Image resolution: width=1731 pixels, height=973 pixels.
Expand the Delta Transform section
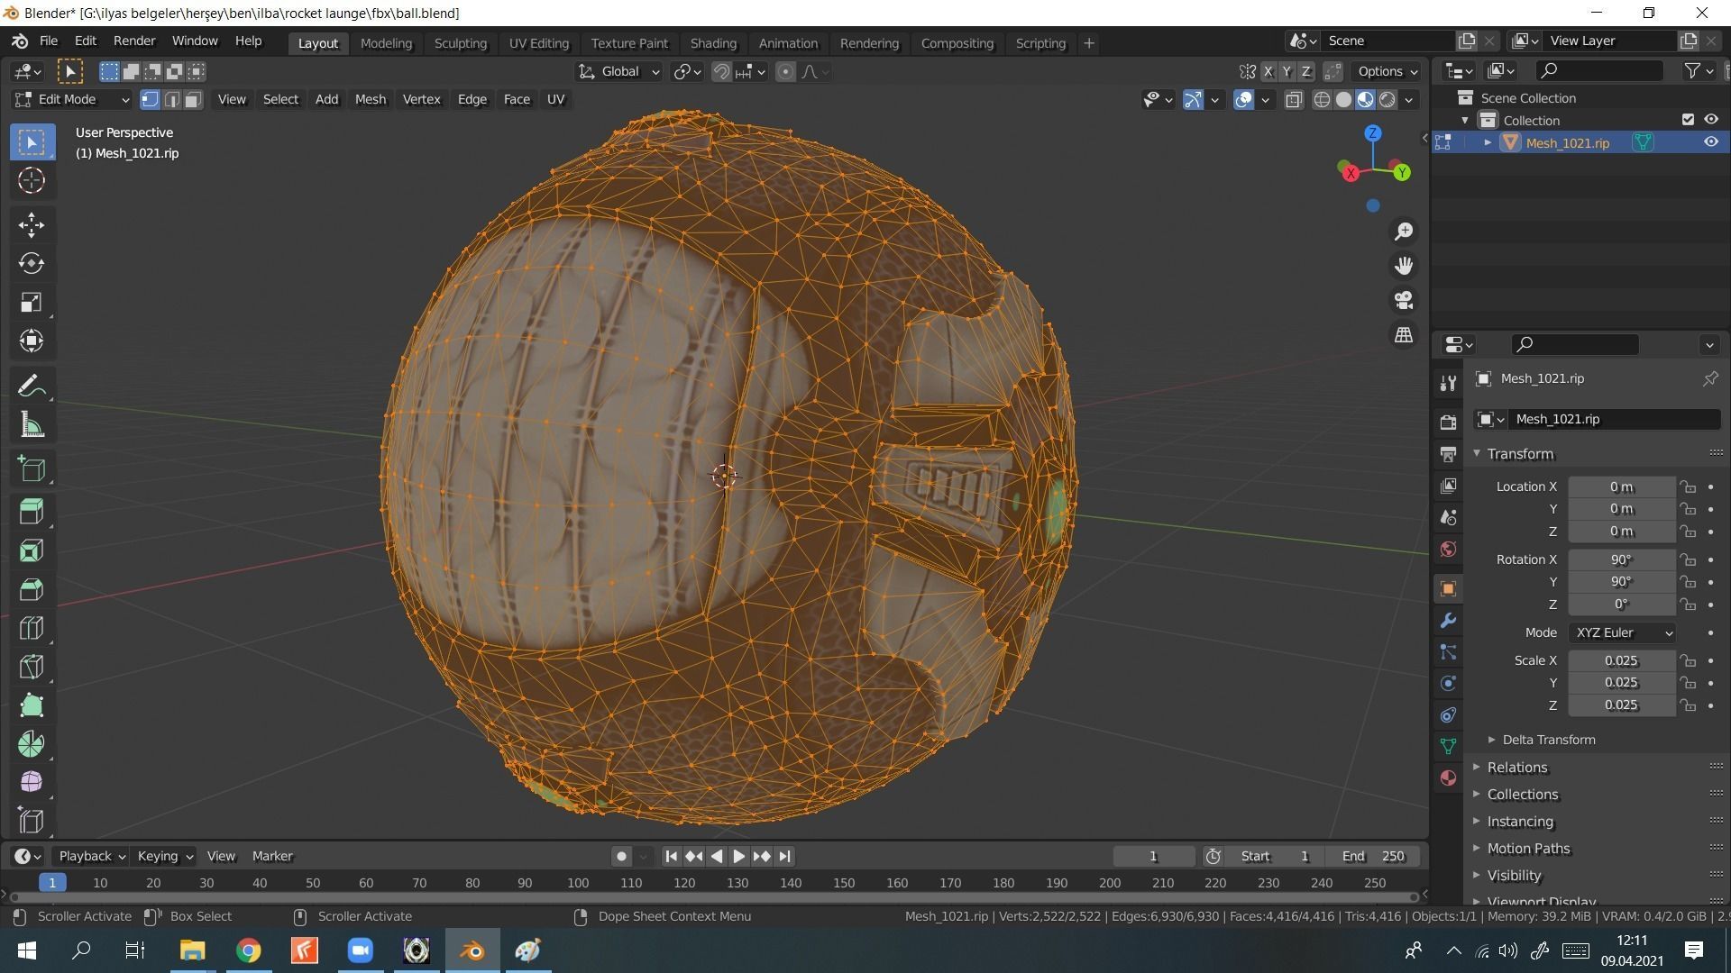pyautogui.click(x=1548, y=740)
